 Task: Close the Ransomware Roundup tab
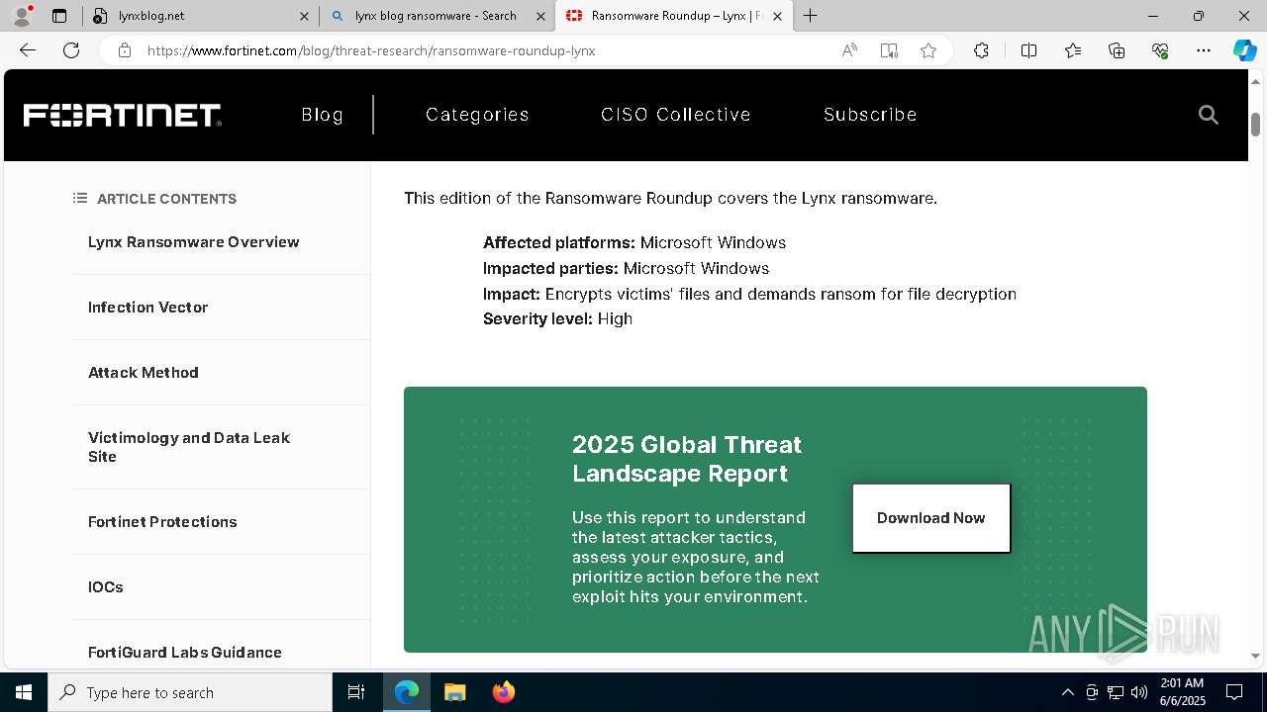[777, 16]
